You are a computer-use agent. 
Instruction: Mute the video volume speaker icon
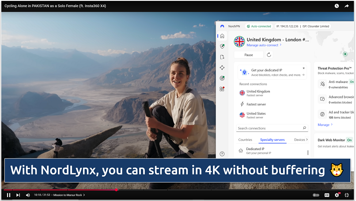28,195
